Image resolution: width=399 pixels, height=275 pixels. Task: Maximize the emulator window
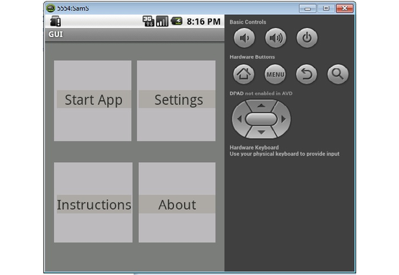326,8
